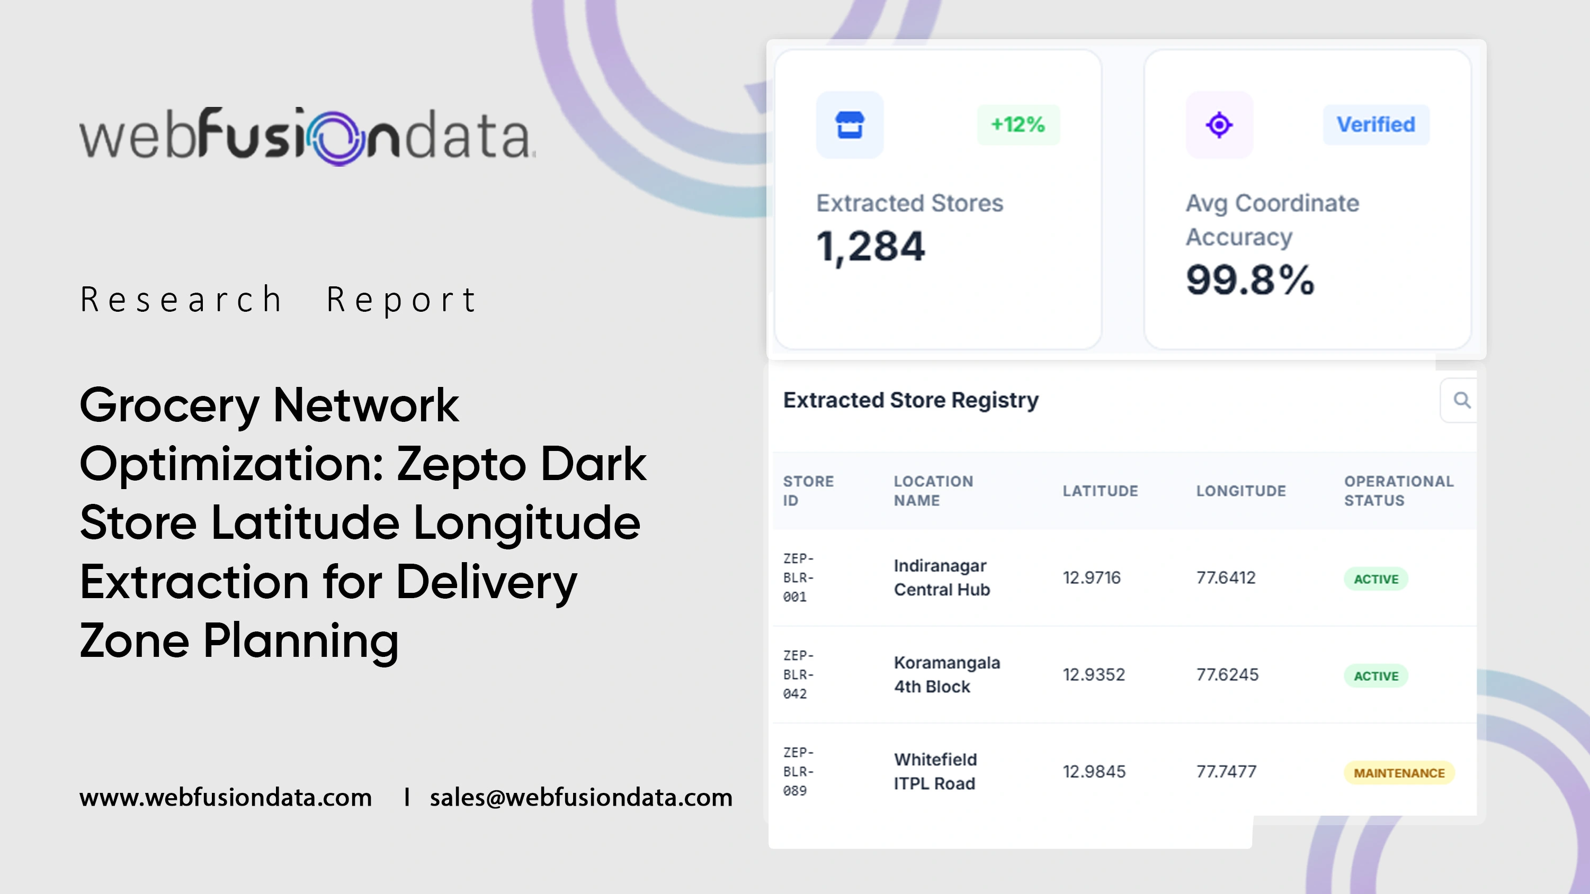Screen dimensions: 1590x894
Task: Select store ID ZEP-BLR-042
Action: click(799, 674)
